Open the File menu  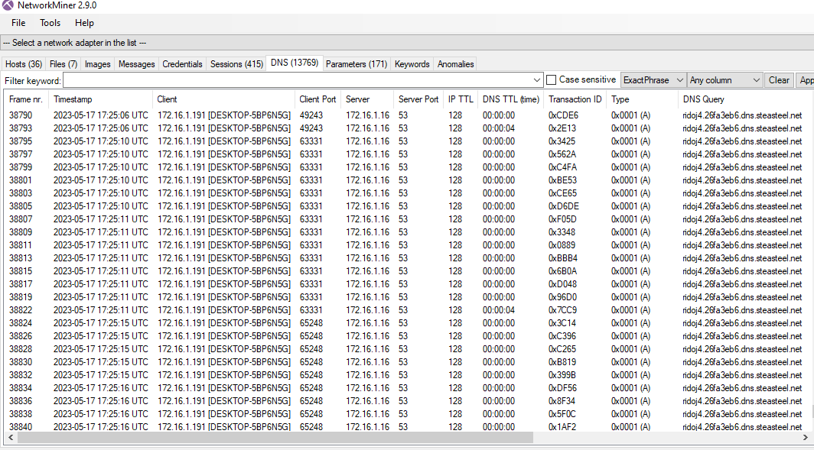coord(18,23)
